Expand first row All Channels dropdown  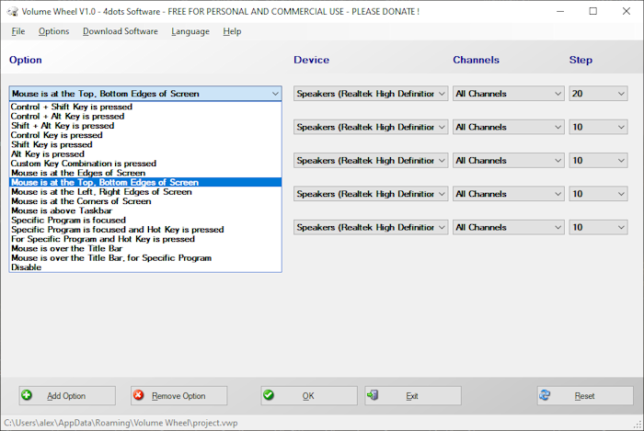pyautogui.click(x=507, y=94)
